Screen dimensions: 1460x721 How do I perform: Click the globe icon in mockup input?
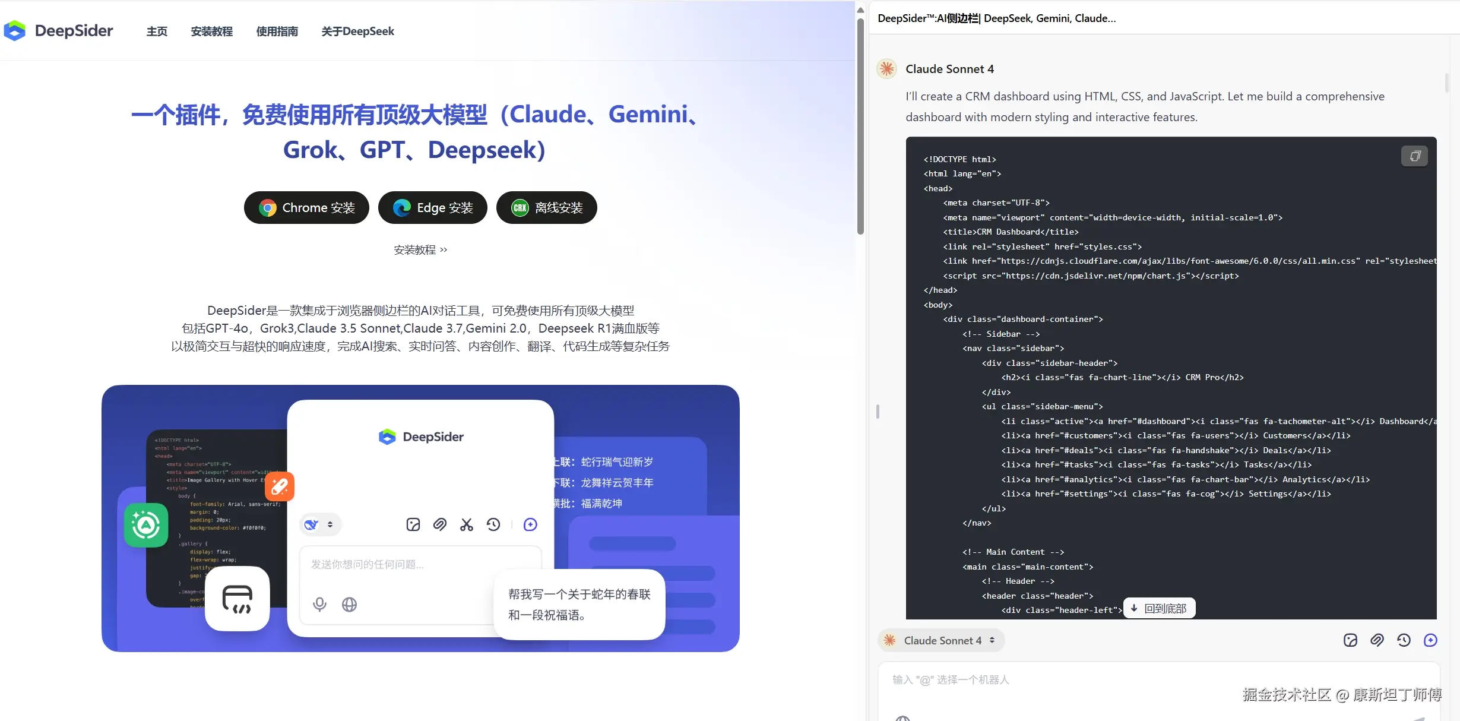coord(349,605)
